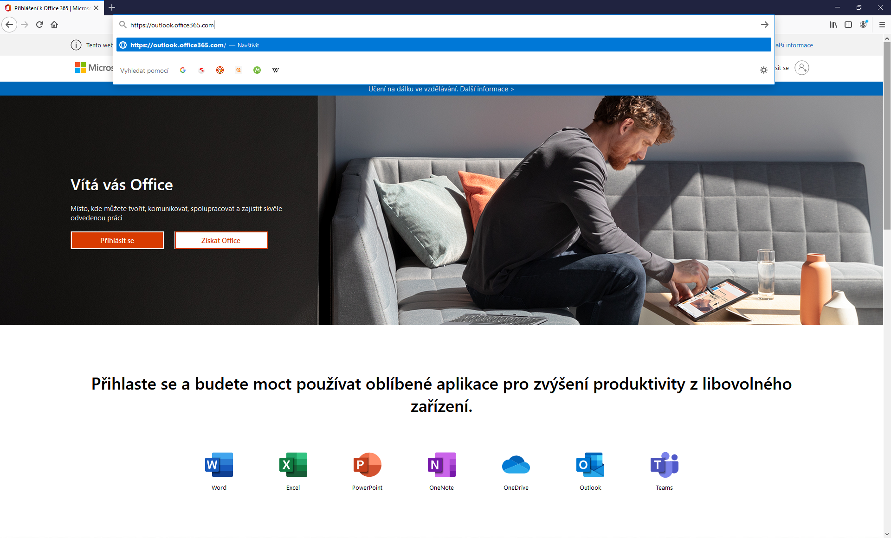The height and width of the screenshot is (538, 891).
Task: Search with the Wikipedia engine icon
Action: pyautogui.click(x=276, y=70)
